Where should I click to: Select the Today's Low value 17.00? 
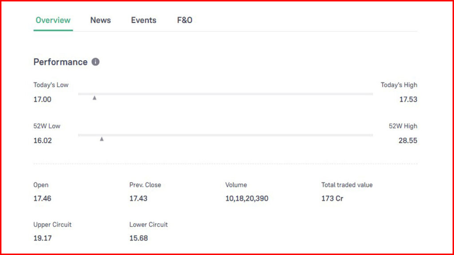click(x=42, y=100)
